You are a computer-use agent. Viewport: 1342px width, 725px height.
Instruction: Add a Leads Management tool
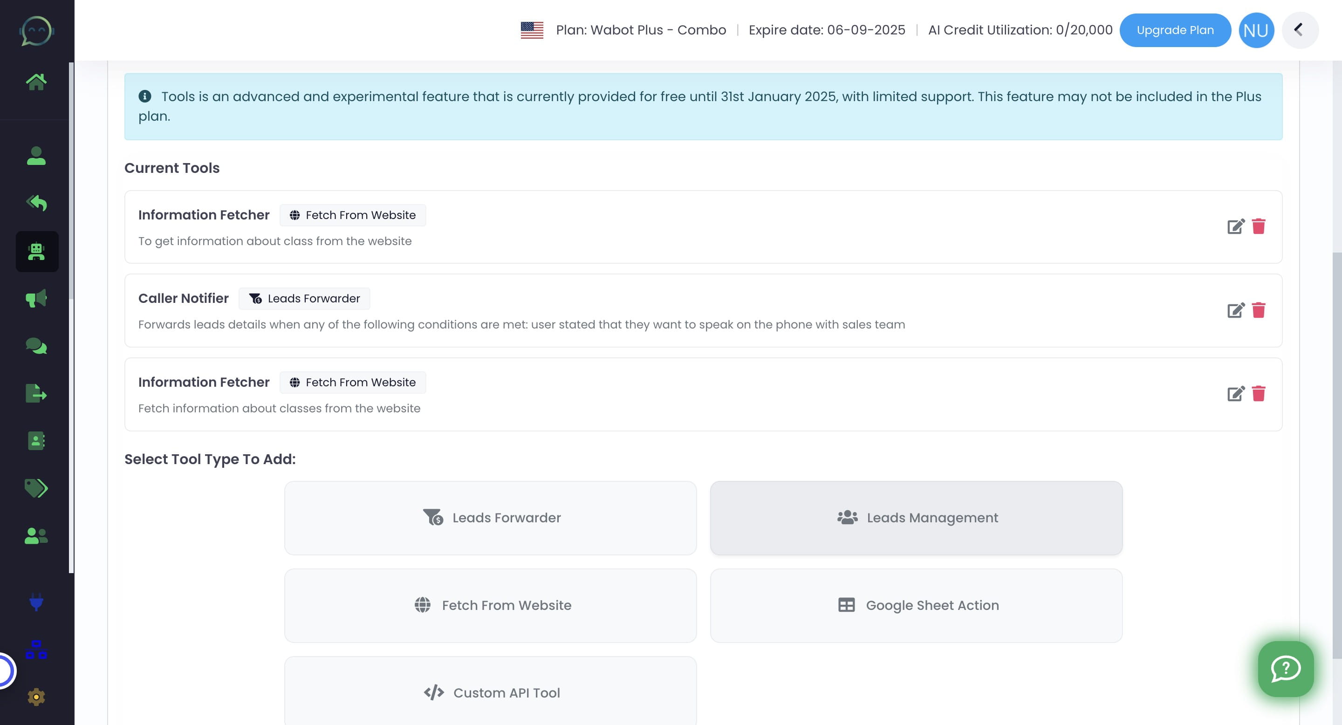click(x=916, y=518)
